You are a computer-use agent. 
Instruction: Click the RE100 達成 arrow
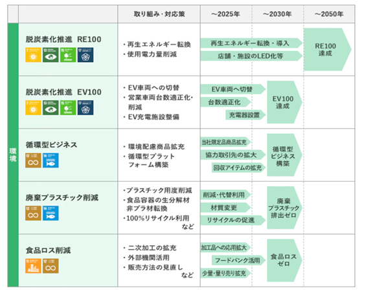point(328,49)
